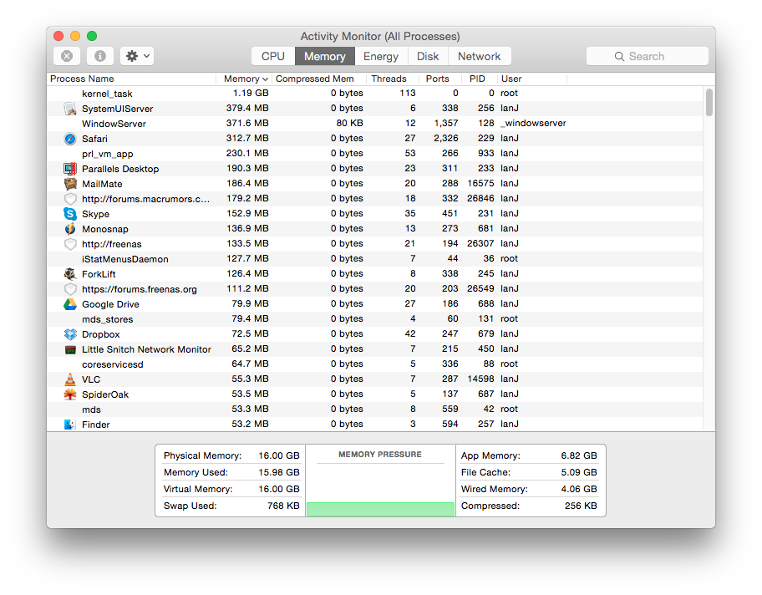Click PID 16575 cell
762x595 pixels.
point(480,183)
